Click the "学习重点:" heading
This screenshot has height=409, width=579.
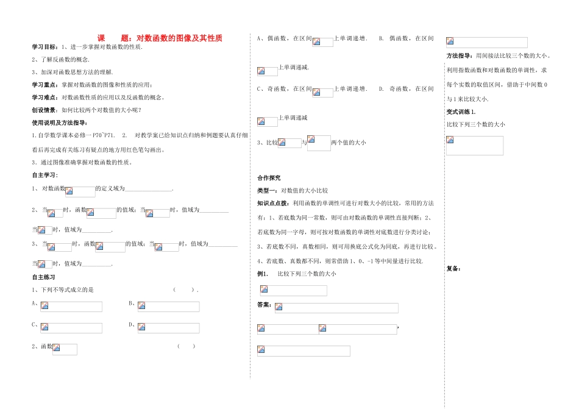(x=45, y=85)
